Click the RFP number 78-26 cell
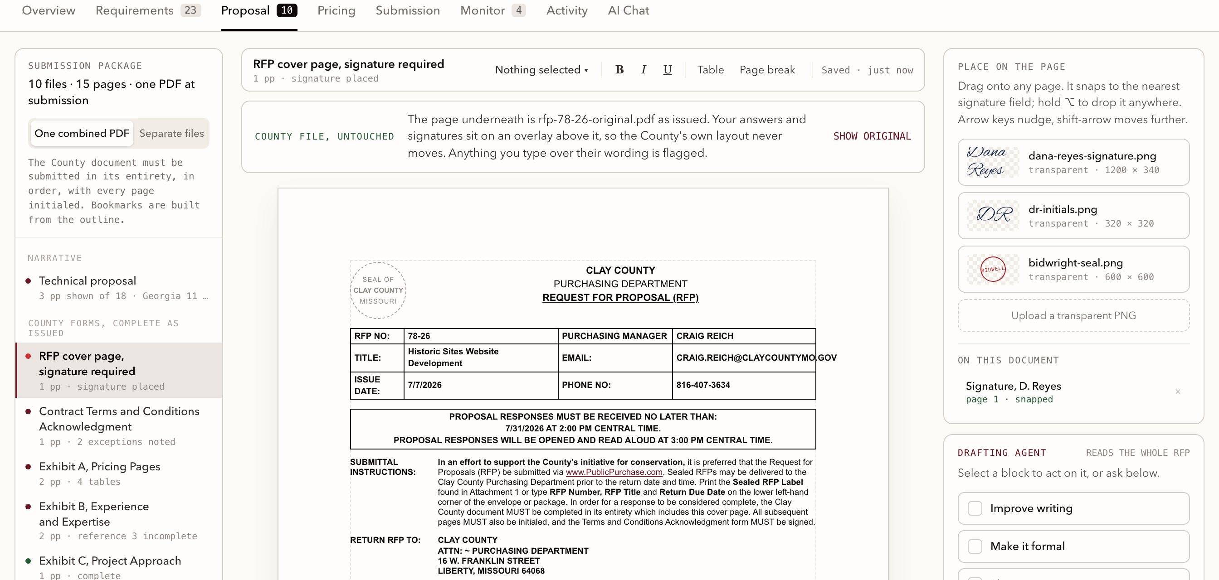Viewport: 1219px width, 580px height. [x=481, y=336]
